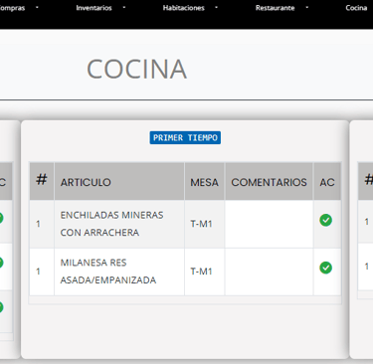Click green check for Enchiladas Mineras row
Image resolution: width=373 pixels, height=364 pixels.
325,220
